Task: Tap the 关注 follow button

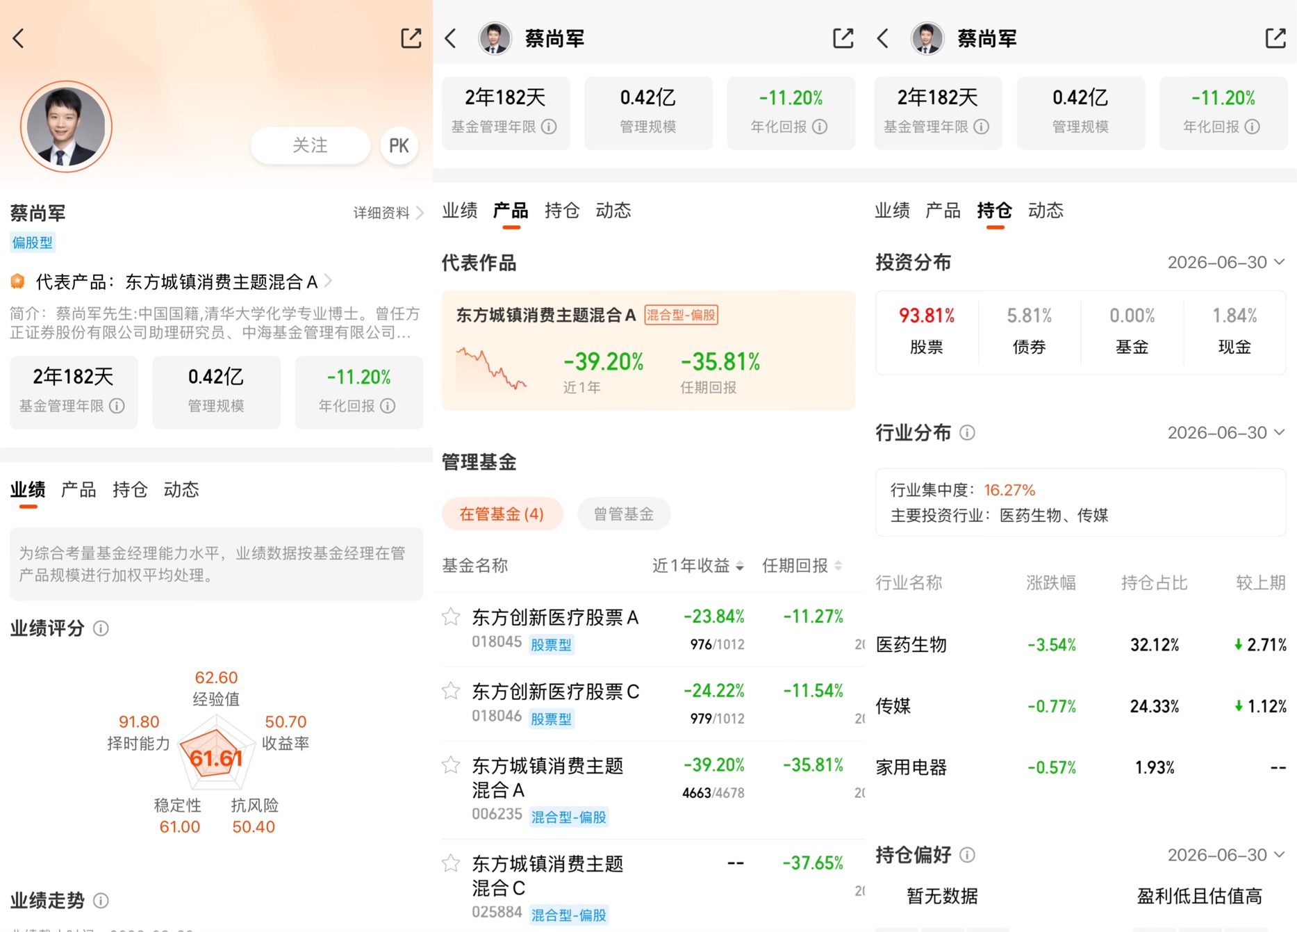Action: (310, 145)
